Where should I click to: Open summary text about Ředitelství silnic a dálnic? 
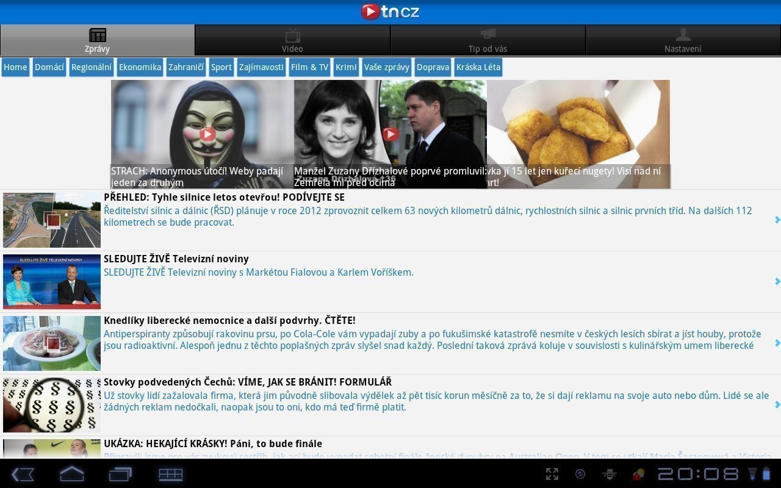(x=428, y=217)
